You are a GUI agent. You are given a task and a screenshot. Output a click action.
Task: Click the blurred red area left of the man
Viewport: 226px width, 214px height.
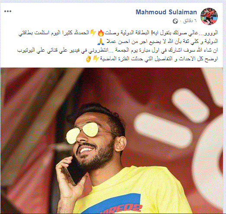(x=29, y=130)
